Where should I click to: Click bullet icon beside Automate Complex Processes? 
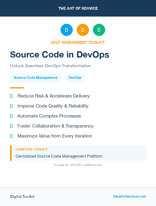[11, 116]
